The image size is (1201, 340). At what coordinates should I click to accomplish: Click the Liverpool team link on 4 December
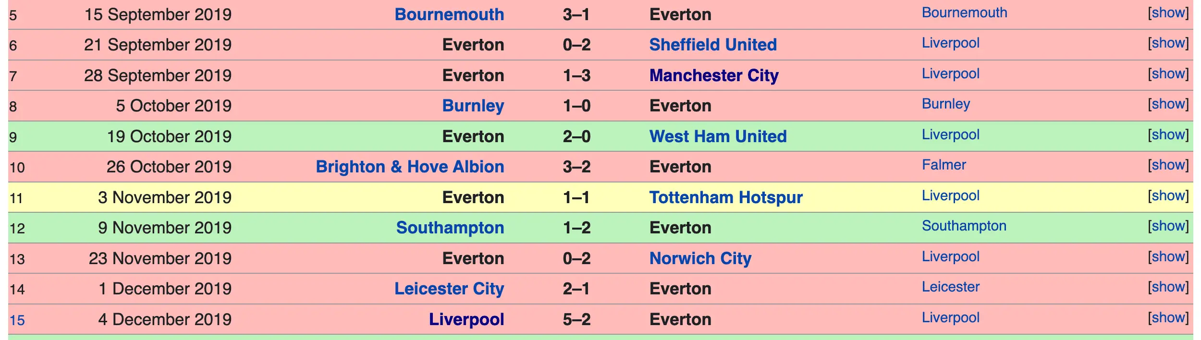466,319
